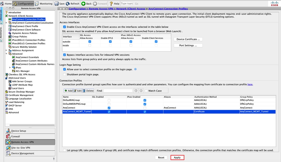Select Address Assignment node
Image resolution: width=281 pixels, height=162 pixels.
[x=23, y=51]
